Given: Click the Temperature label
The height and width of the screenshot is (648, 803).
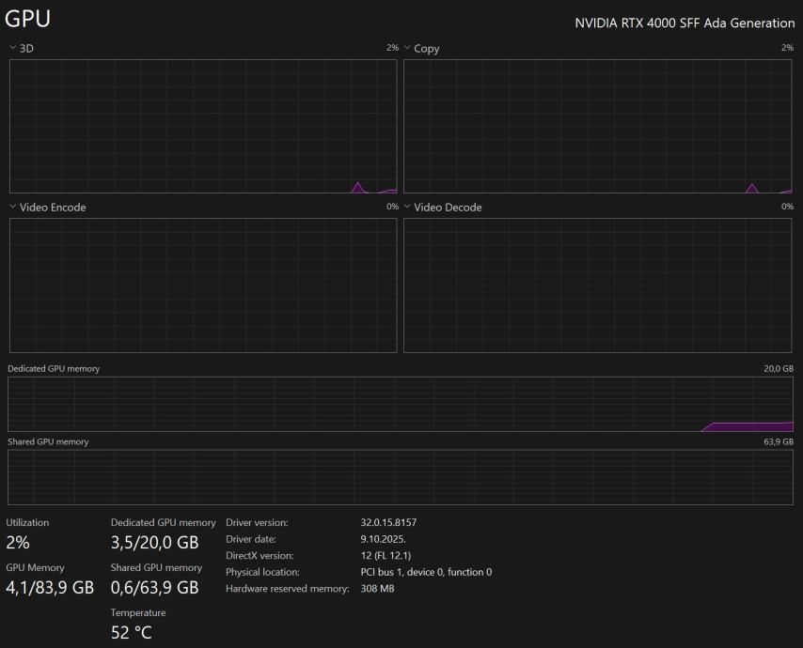Looking at the screenshot, I should (x=138, y=612).
